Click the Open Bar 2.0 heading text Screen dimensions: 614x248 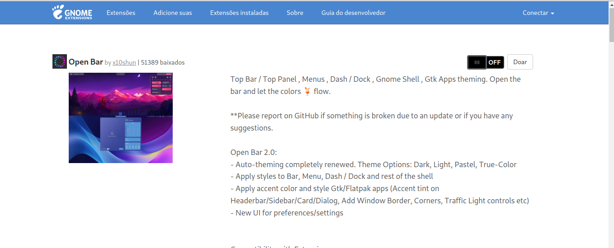[x=254, y=152]
